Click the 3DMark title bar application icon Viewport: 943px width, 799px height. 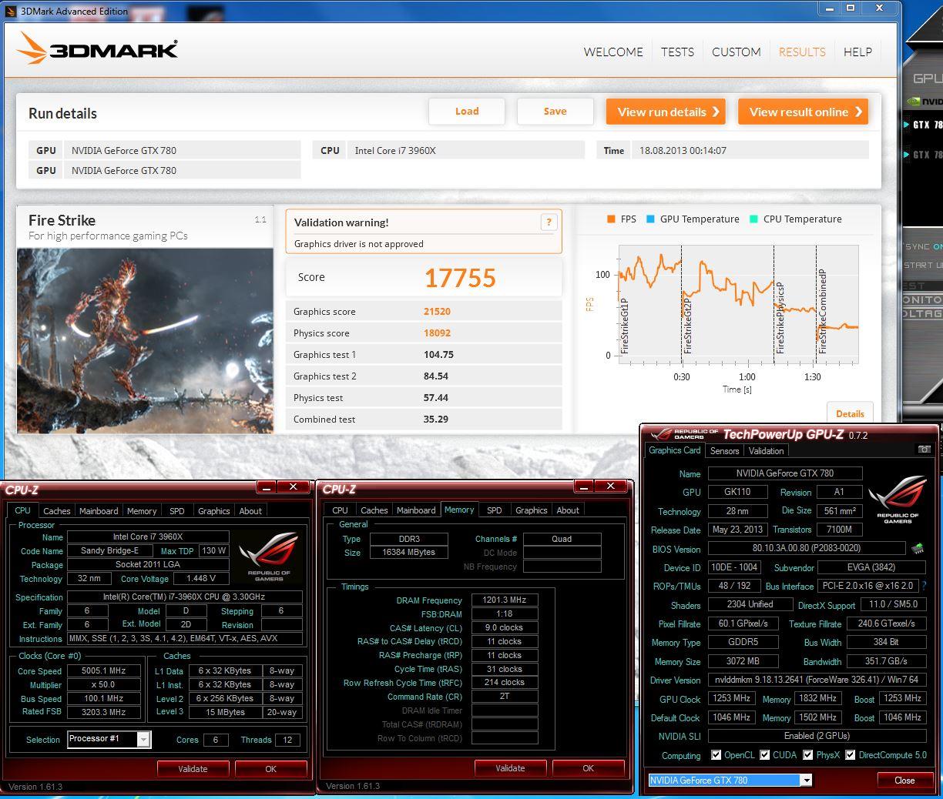coord(10,11)
